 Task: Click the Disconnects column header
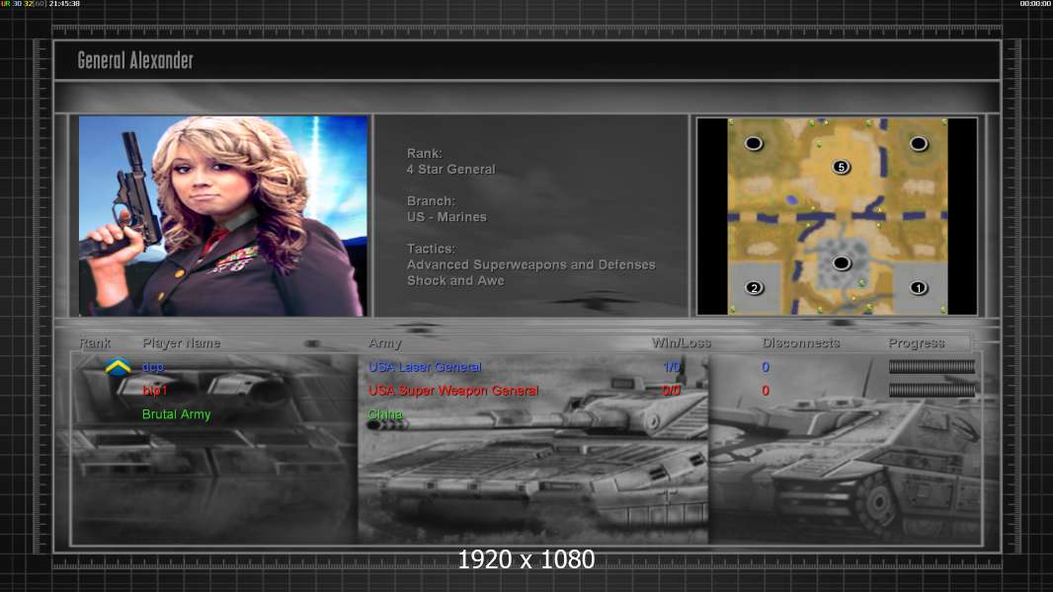[800, 342]
